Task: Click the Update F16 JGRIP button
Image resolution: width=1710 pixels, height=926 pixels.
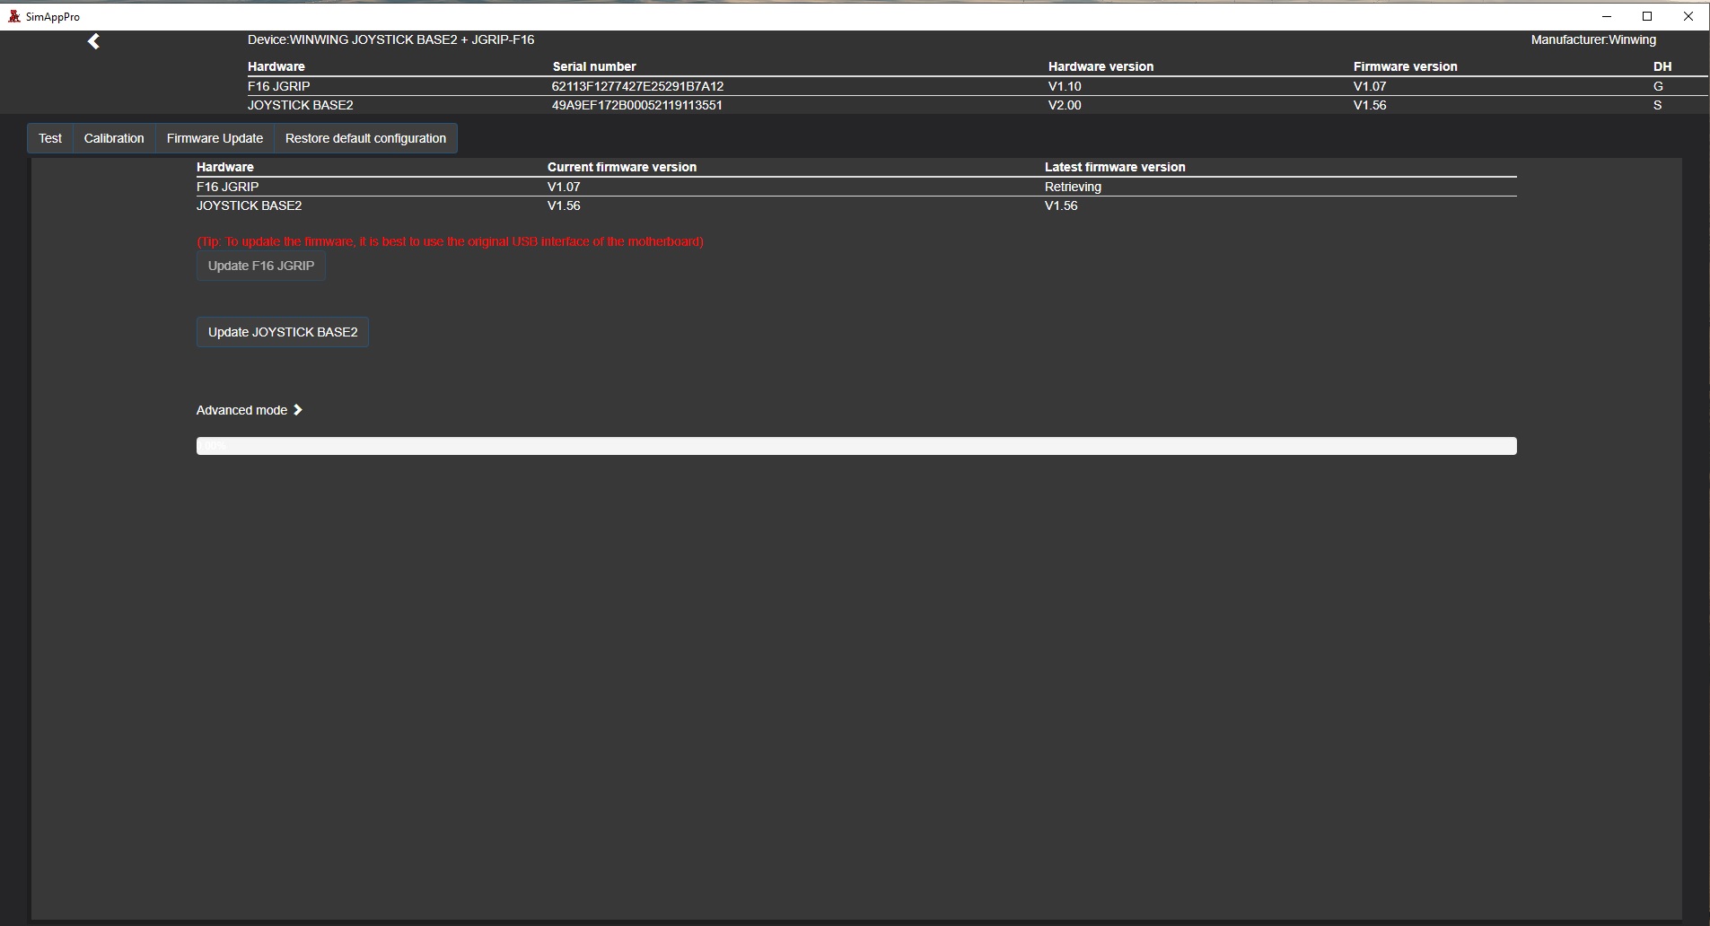Action: click(261, 266)
